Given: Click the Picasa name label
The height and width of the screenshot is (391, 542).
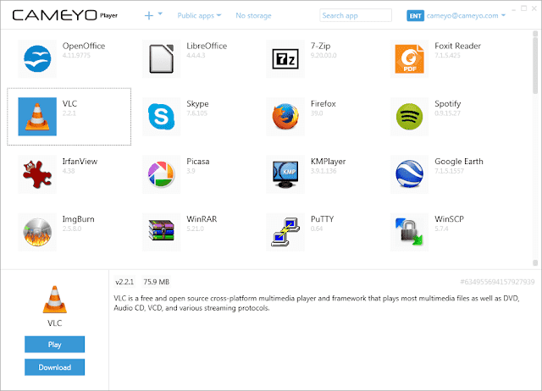Looking at the screenshot, I should (198, 162).
